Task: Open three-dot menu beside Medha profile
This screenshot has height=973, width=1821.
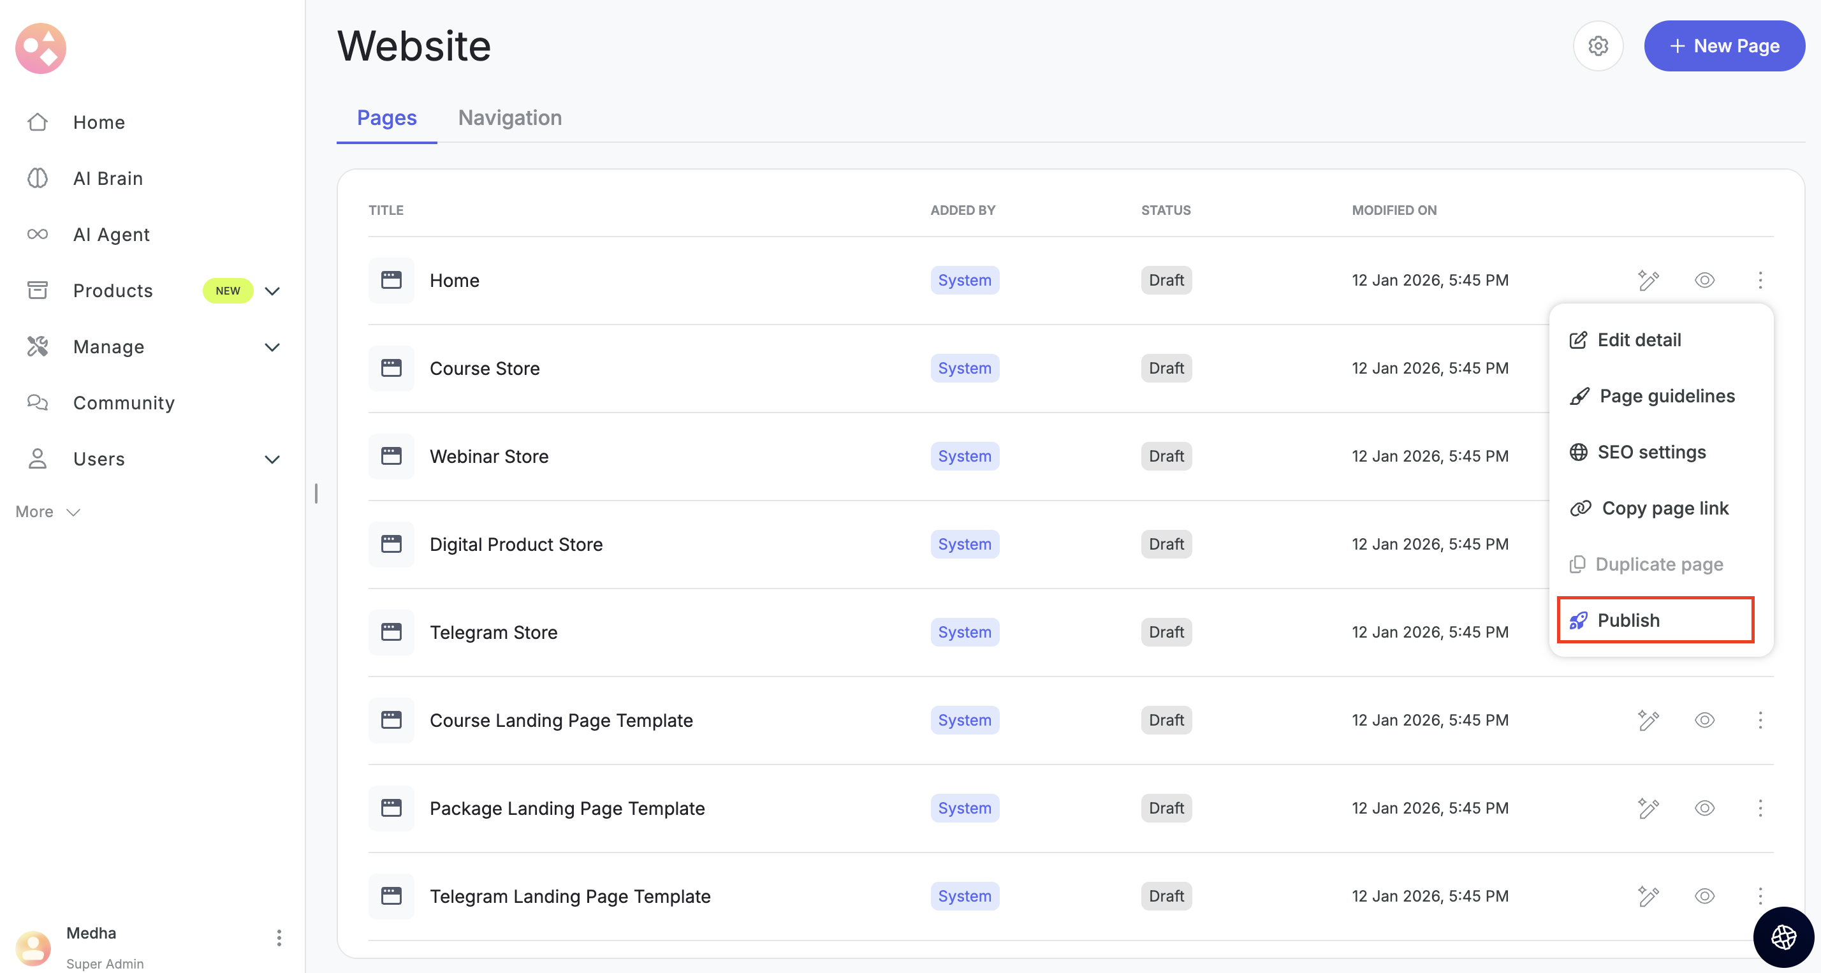Action: coord(279,938)
